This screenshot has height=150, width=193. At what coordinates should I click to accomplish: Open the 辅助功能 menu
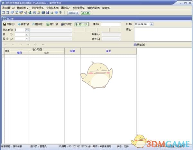94,8
